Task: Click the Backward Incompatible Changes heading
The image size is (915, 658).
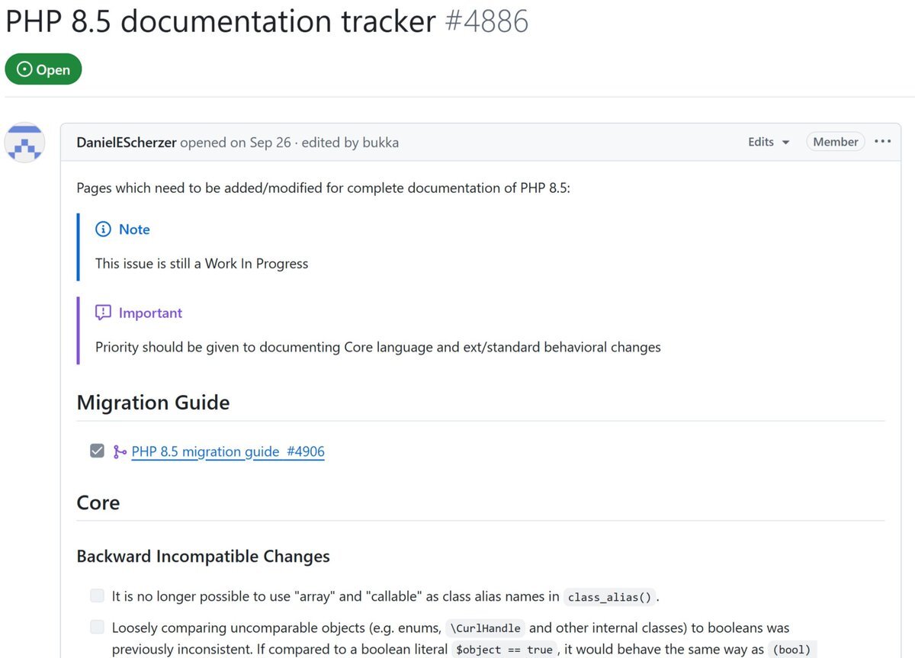Action: (203, 556)
